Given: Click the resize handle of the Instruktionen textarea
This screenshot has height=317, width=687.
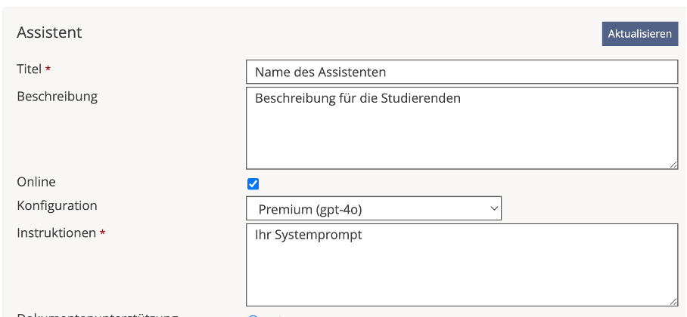Looking at the screenshot, I should point(673,300).
